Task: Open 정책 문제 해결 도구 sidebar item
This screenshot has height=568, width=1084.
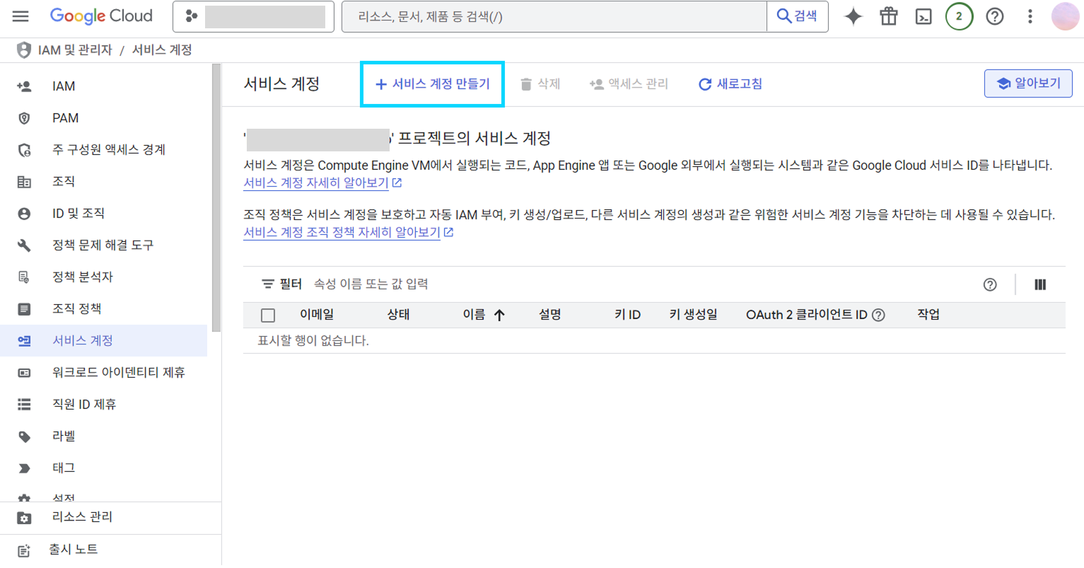Action: [x=104, y=245]
